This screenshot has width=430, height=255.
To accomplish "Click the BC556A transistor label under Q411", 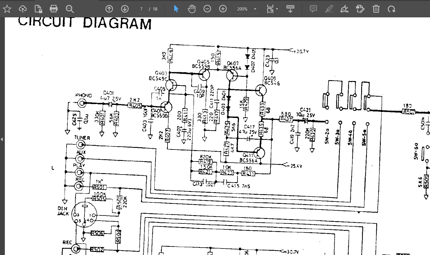I will pyautogui.click(x=248, y=161).
